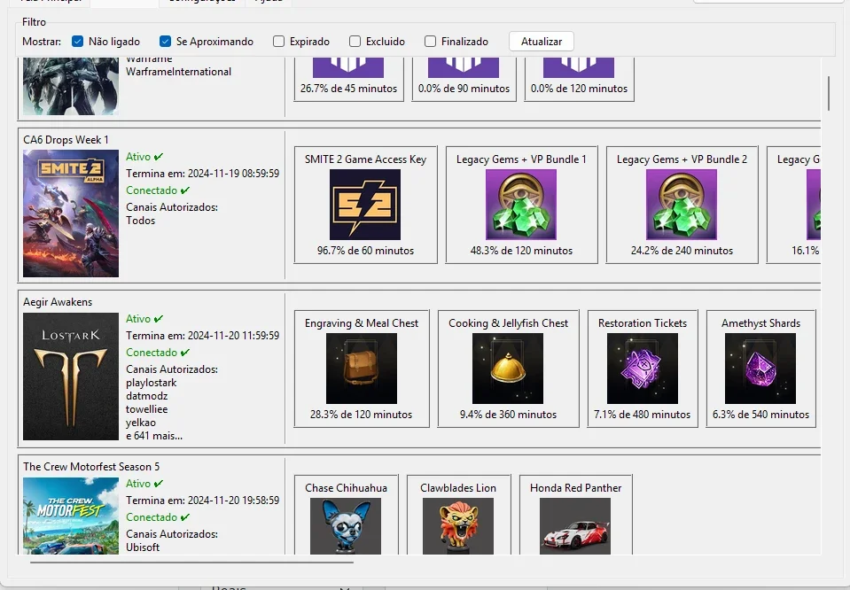Screen dimensions: 850x590
Task: Enable the Finalizado filter checkbox
Action: (430, 41)
